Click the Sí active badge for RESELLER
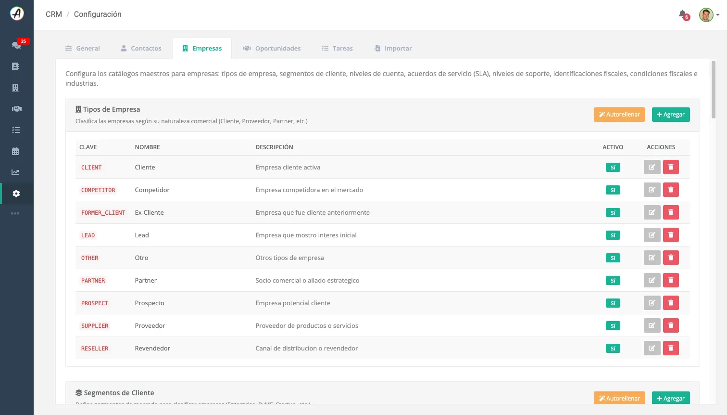The height and width of the screenshot is (415, 727). tap(613, 349)
